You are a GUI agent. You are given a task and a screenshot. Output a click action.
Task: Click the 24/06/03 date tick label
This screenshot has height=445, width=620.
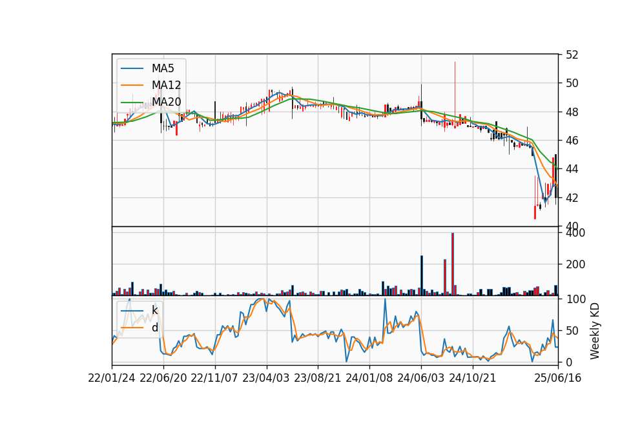coord(420,378)
